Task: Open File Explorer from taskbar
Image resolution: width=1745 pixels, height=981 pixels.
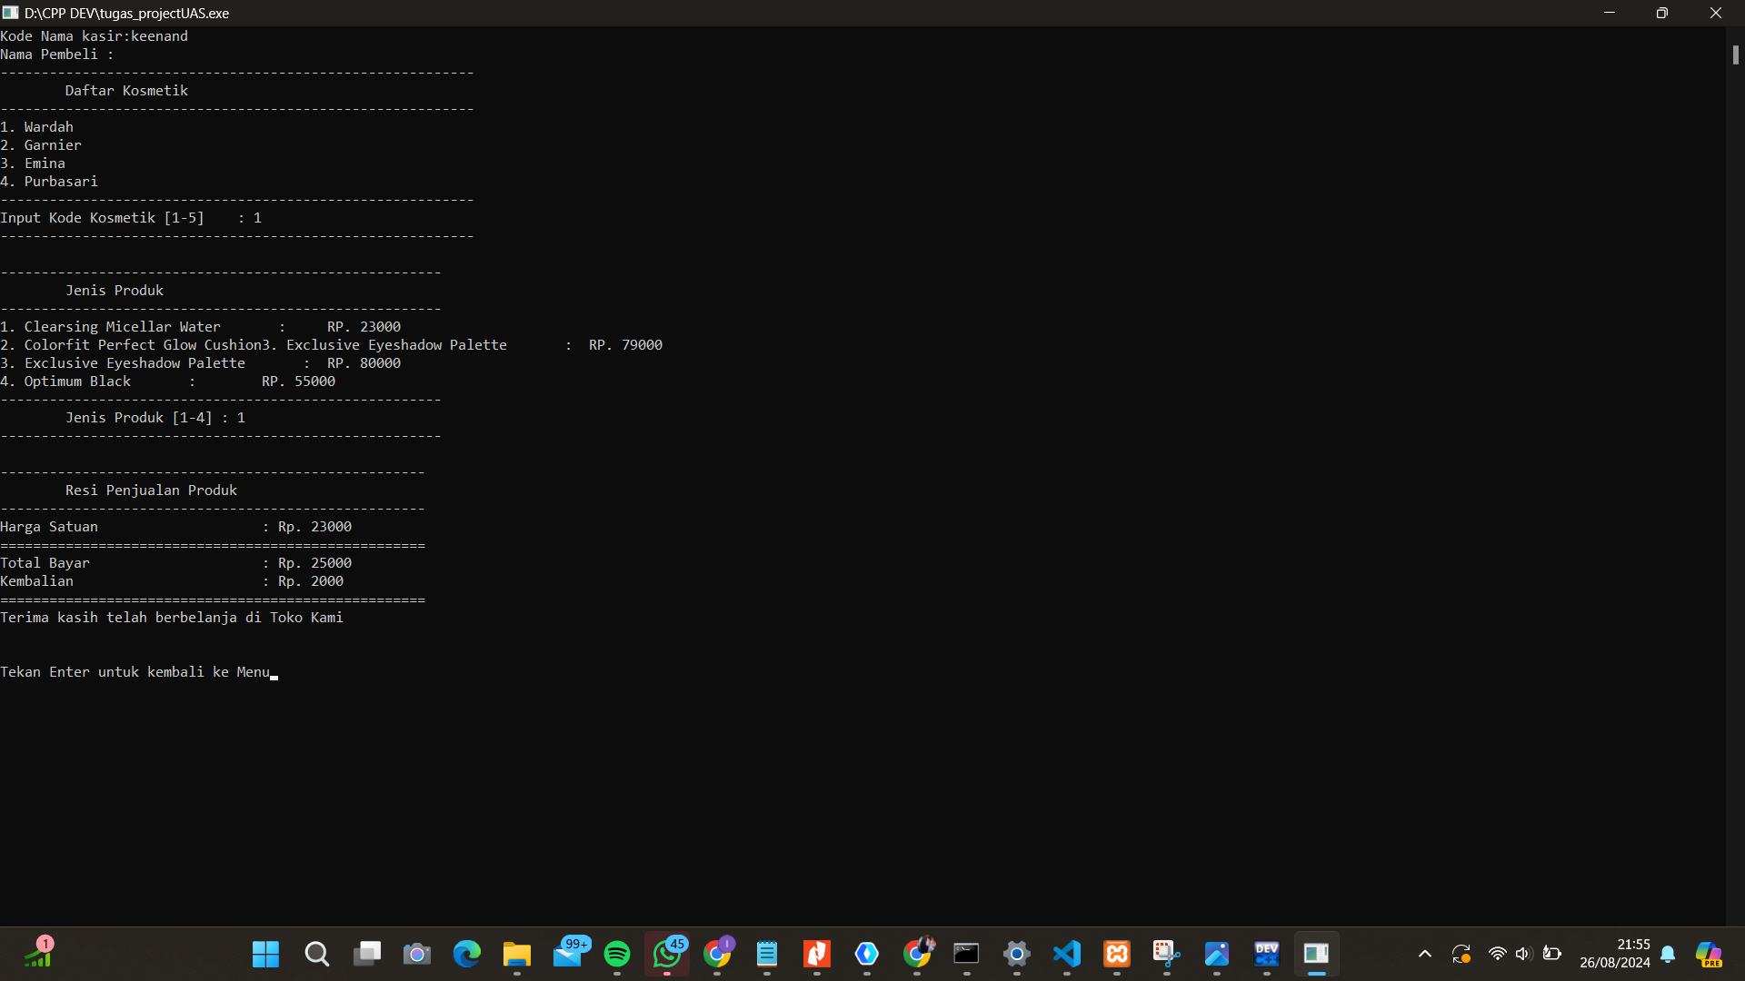Action: (517, 954)
